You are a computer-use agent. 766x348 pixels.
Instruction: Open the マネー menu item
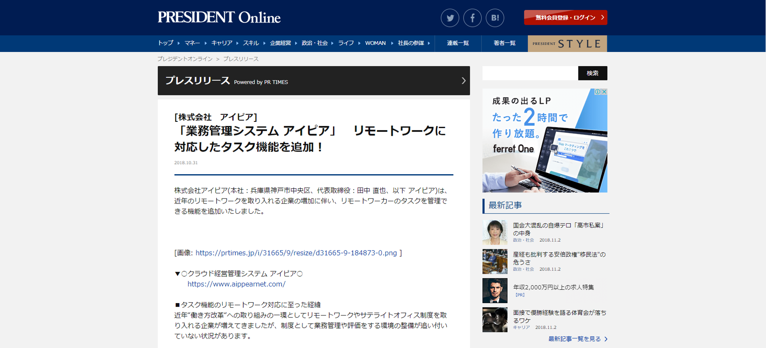[193, 43]
